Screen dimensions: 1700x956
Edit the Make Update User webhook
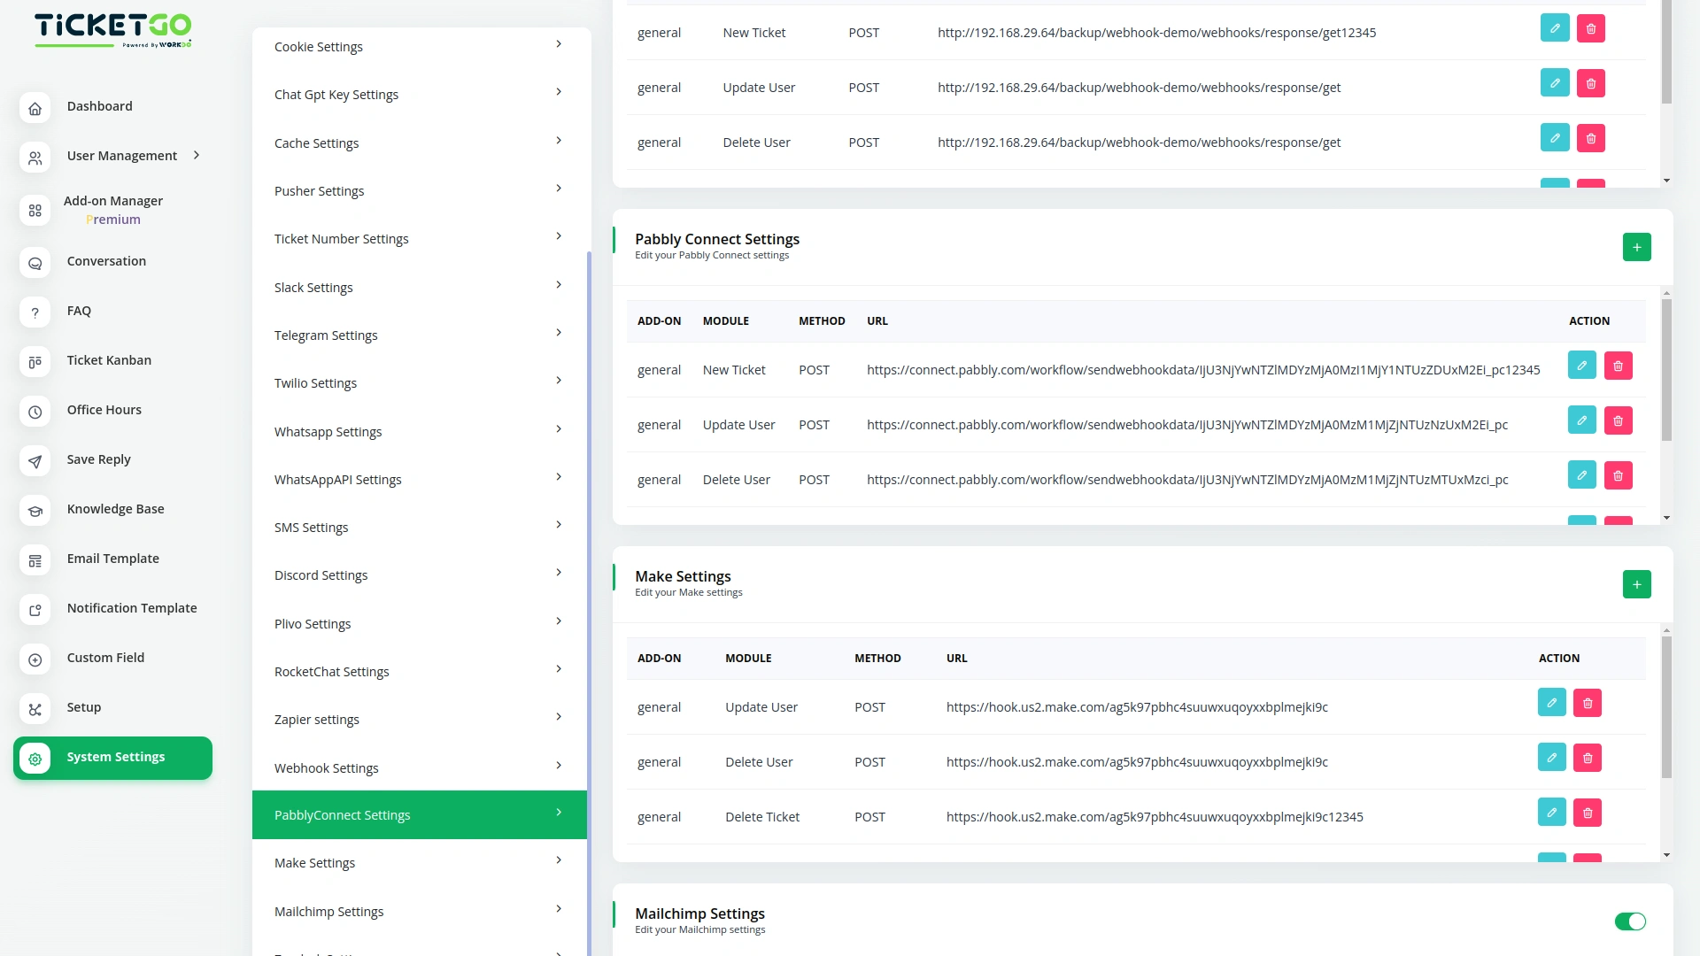pos(1551,703)
